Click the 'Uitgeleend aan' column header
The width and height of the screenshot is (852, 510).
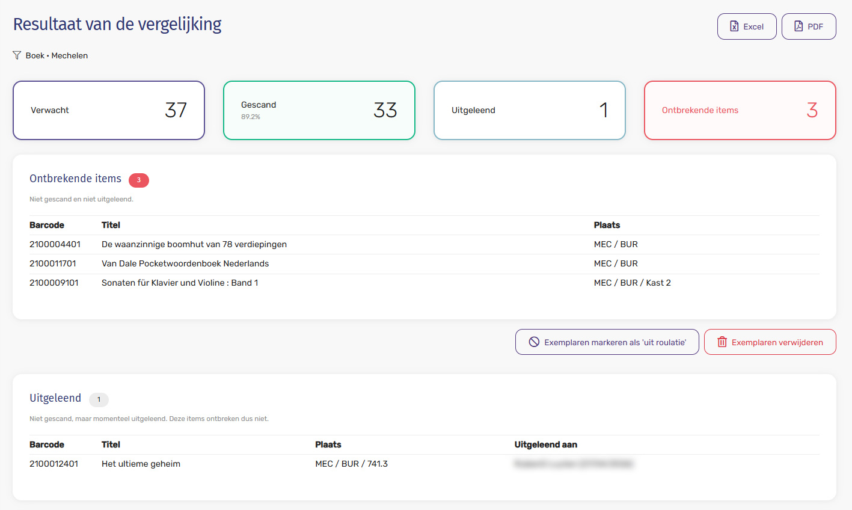[x=546, y=444]
